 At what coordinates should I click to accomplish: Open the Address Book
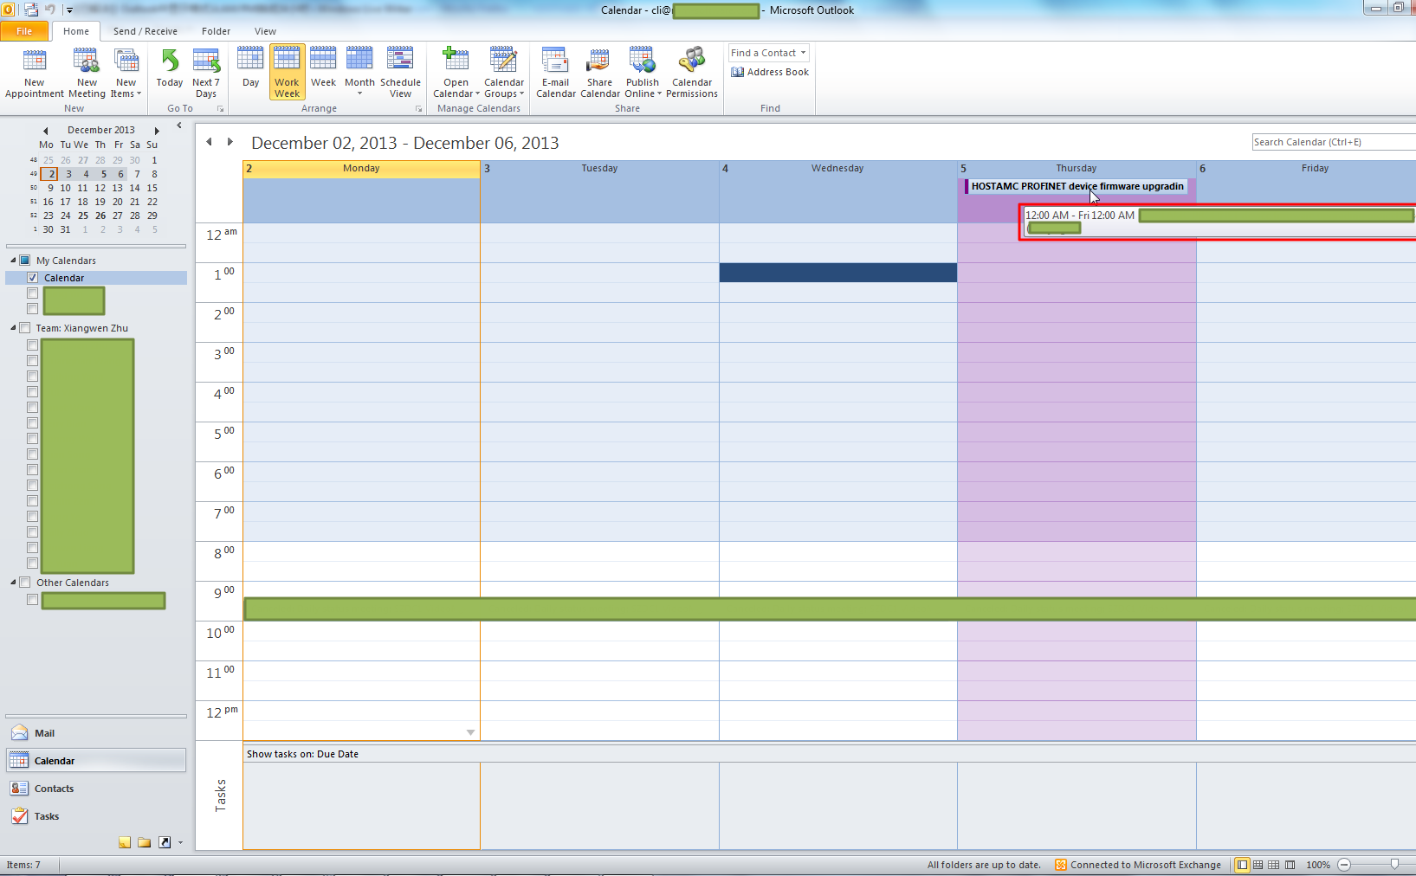tap(770, 72)
